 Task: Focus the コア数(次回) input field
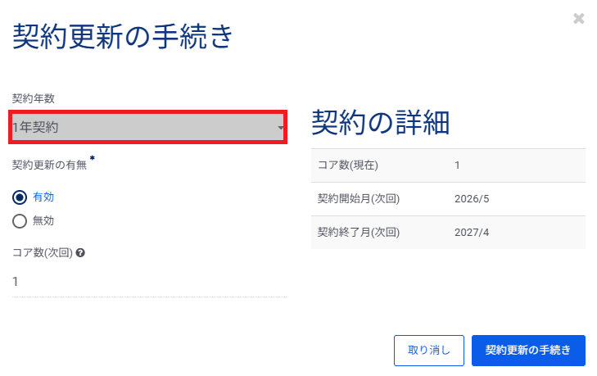coord(147,281)
